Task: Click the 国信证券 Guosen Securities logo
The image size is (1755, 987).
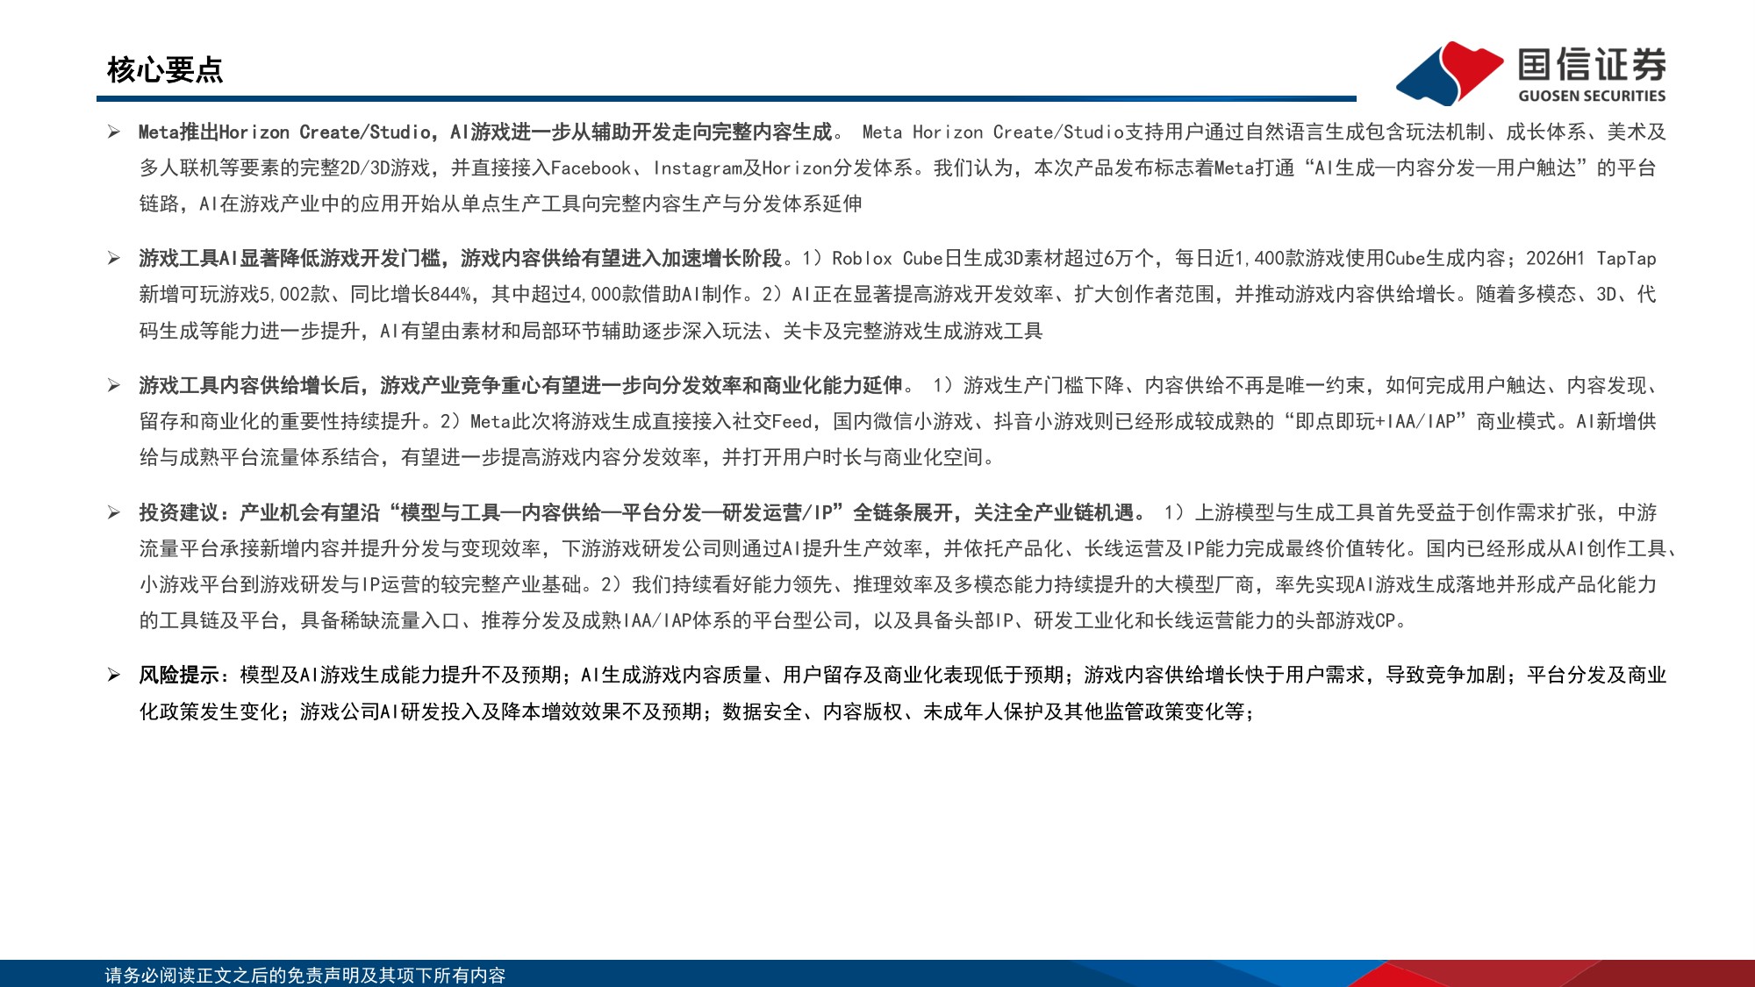Action: 1530,73
